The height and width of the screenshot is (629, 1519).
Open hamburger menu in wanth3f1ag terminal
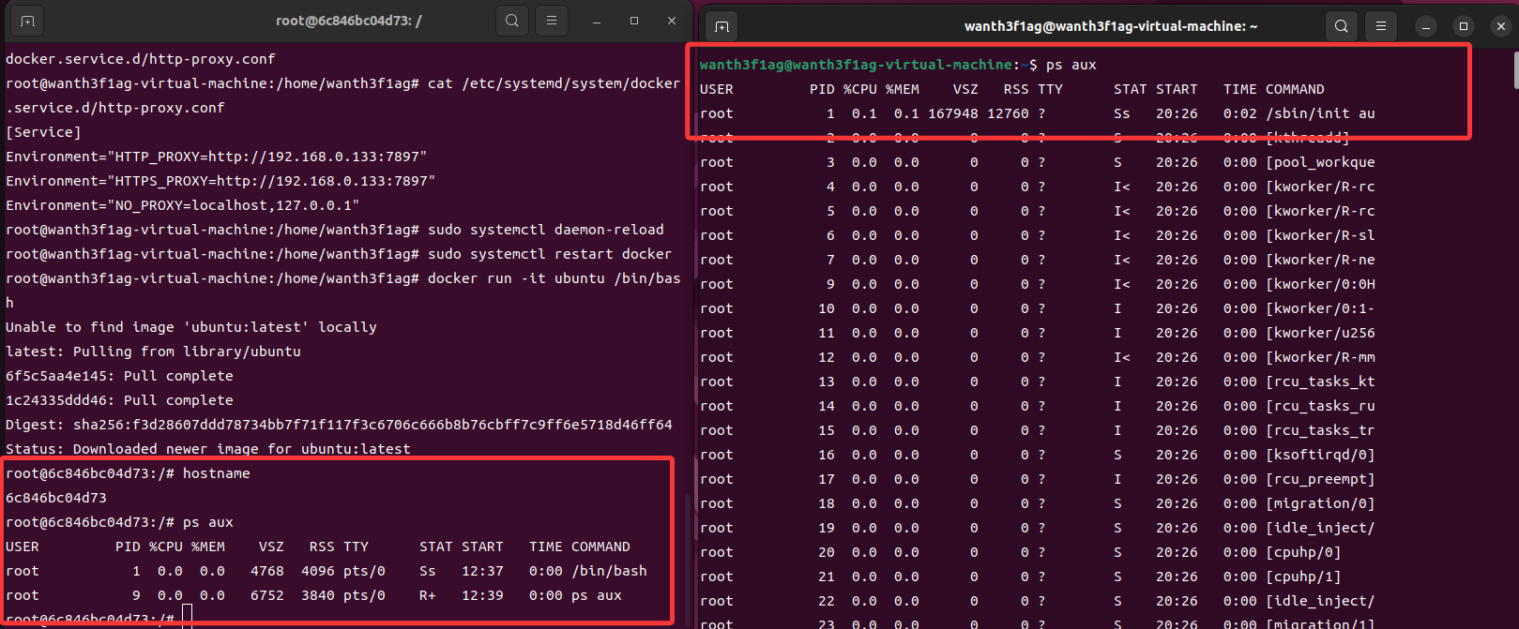pyautogui.click(x=1381, y=26)
